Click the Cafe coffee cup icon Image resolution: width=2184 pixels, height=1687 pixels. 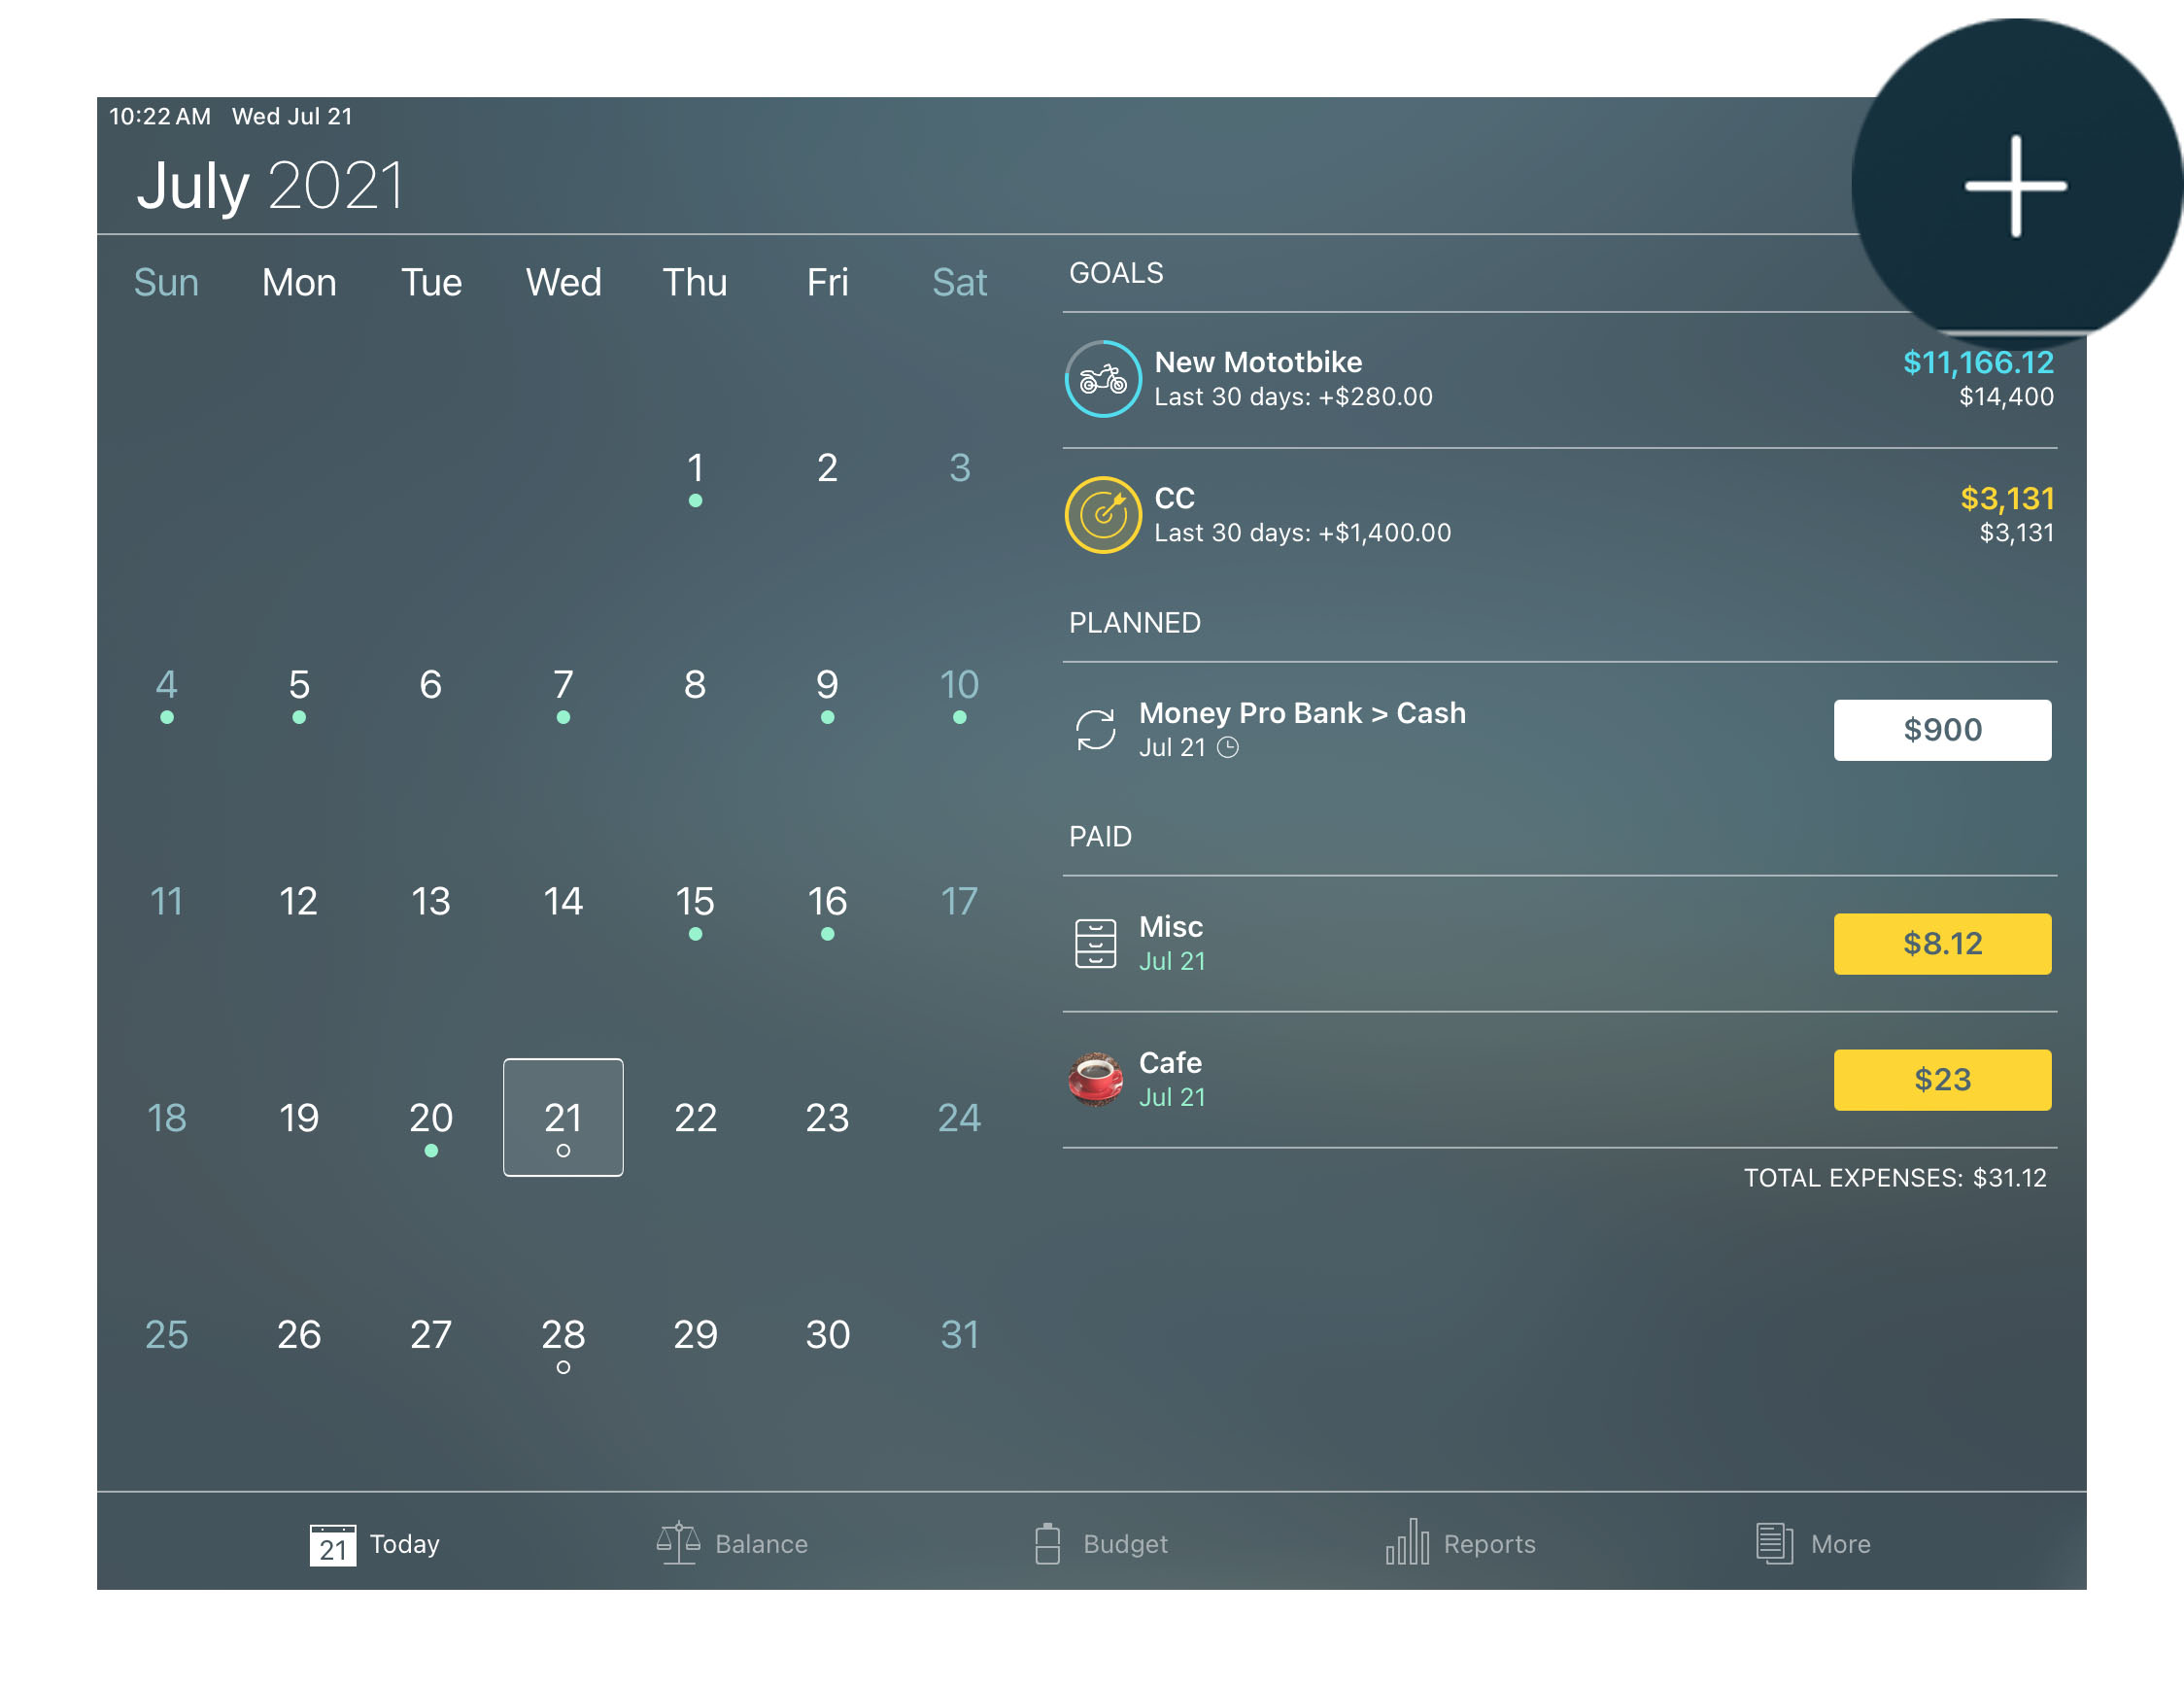pyautogui.click(x=1095, y=1078)
